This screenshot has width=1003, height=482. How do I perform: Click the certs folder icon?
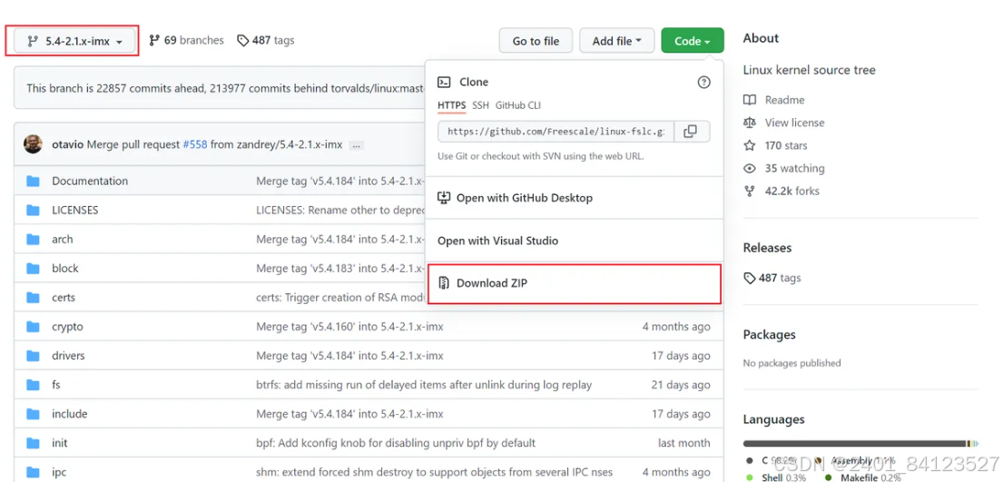(x=34, y=298)
